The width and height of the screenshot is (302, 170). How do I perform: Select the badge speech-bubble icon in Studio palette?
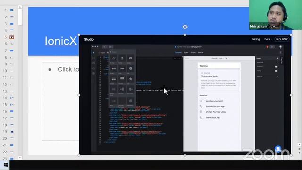131,58
